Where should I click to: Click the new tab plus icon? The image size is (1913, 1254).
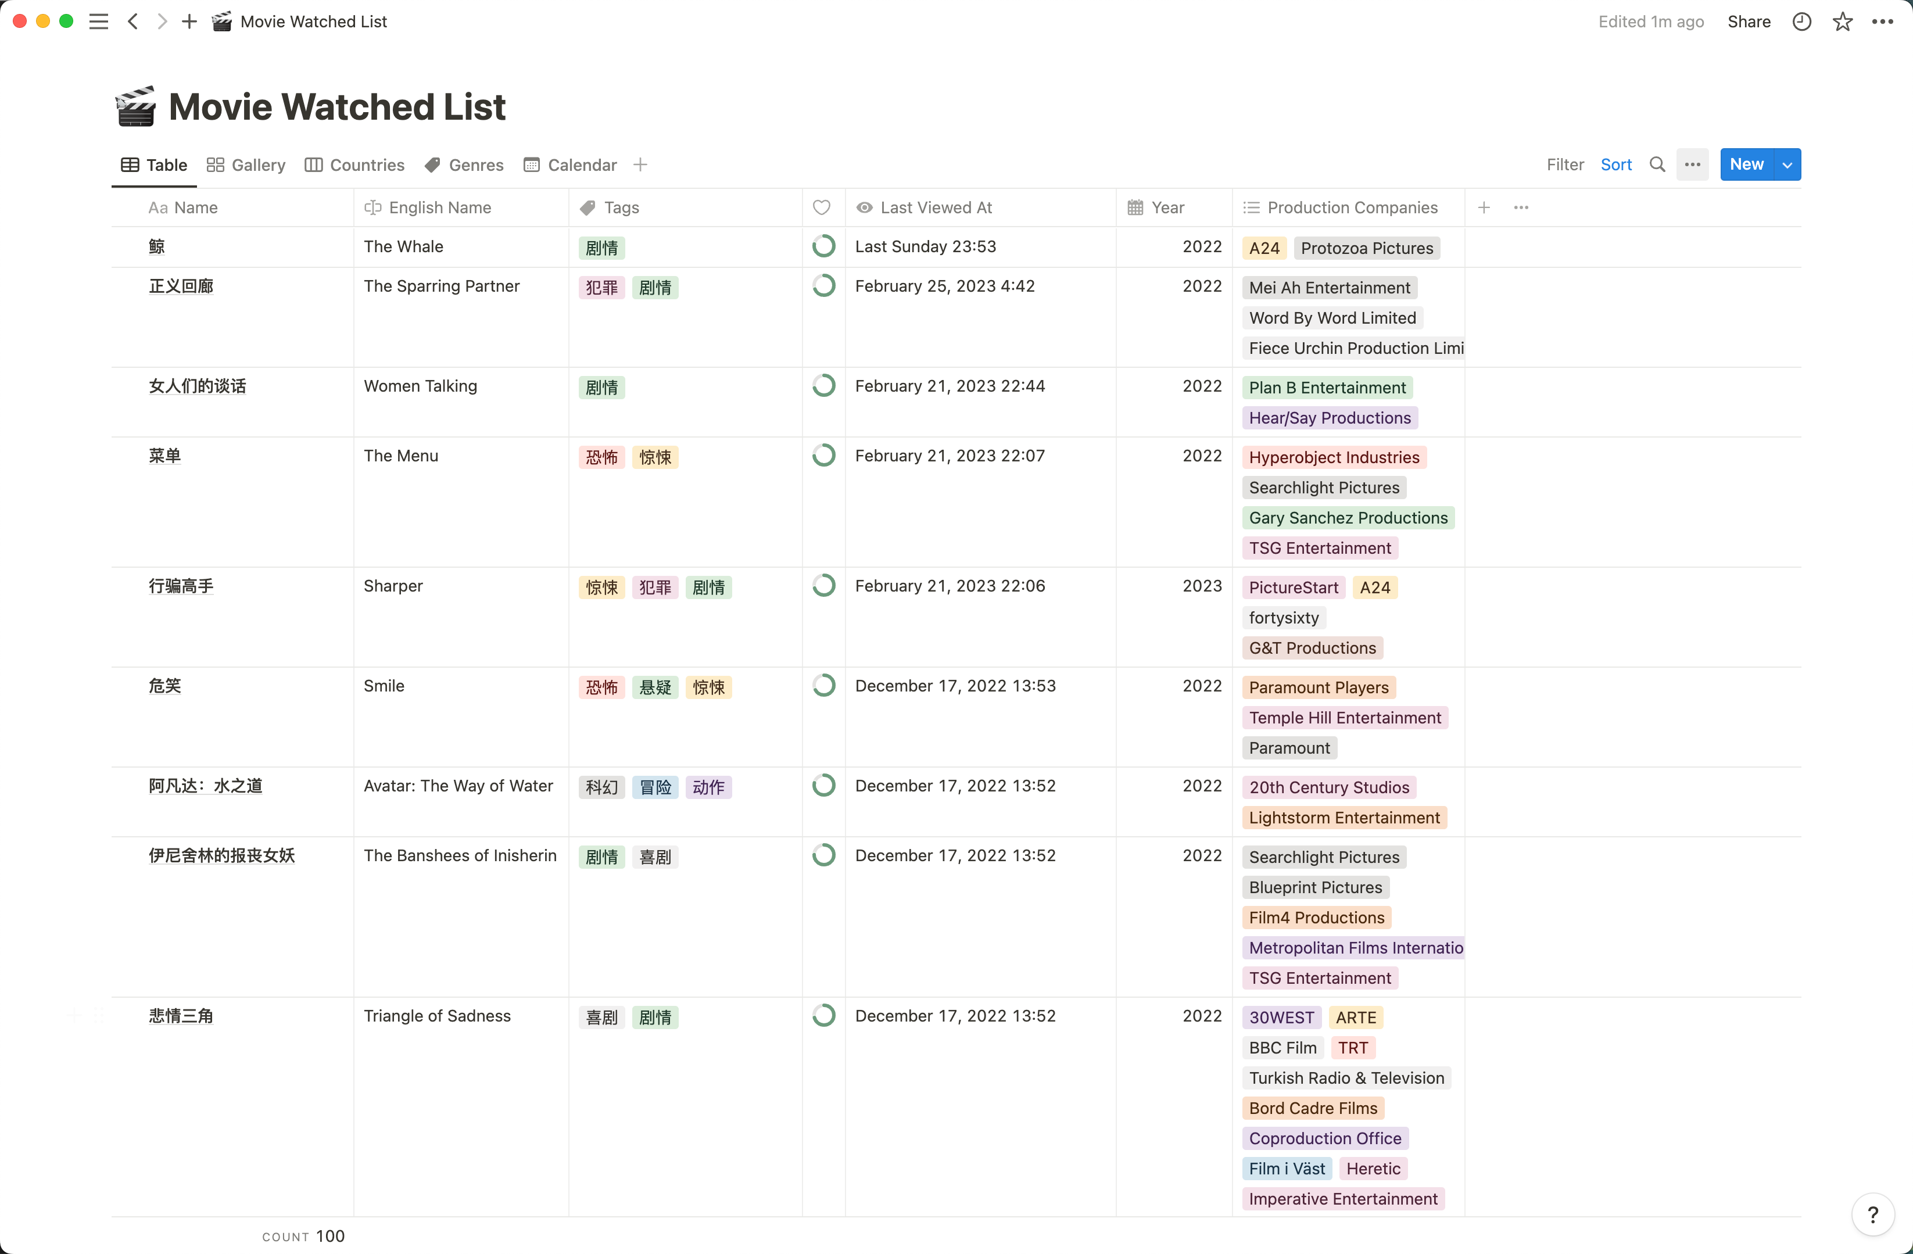click(x=189, y=22)
